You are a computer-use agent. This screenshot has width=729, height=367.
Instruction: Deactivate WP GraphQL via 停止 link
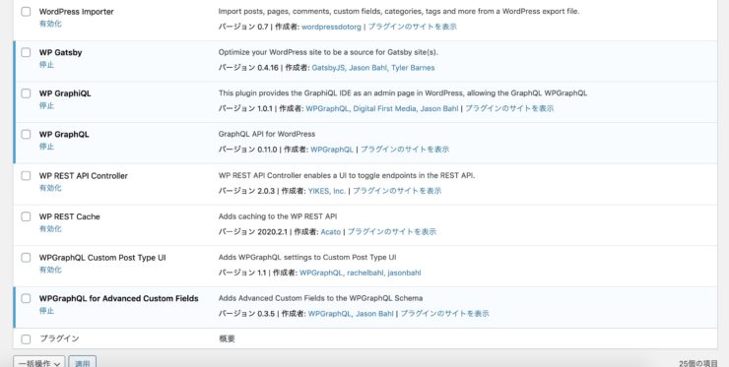(x=46, y=147)
